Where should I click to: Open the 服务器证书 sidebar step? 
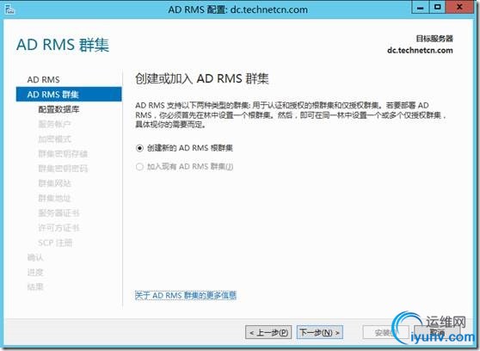tap(58, 212)
